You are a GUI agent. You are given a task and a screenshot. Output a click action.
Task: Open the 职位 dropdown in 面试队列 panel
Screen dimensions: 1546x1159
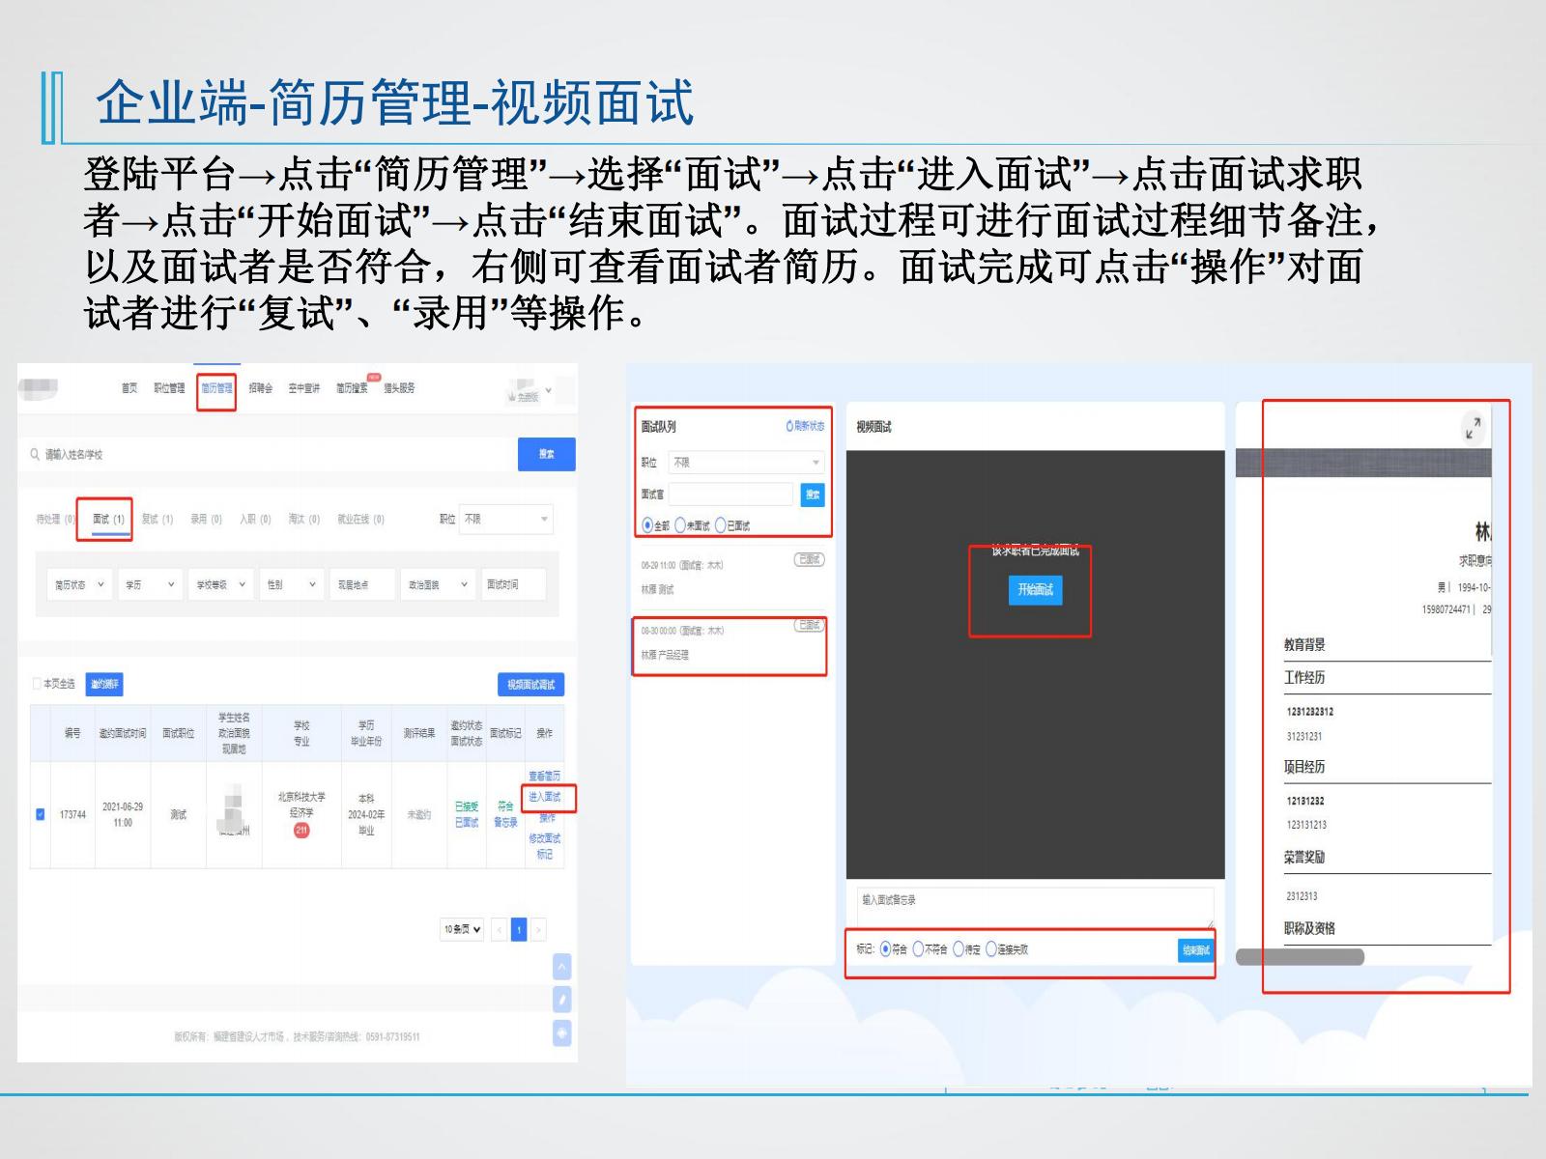746,463
